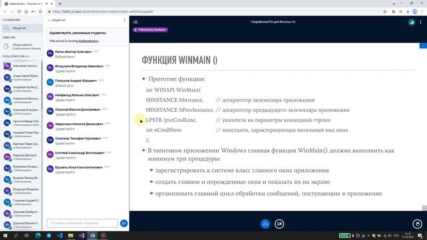
Task: Bookmark the page with the toolbar star icon
Action: 40,12
